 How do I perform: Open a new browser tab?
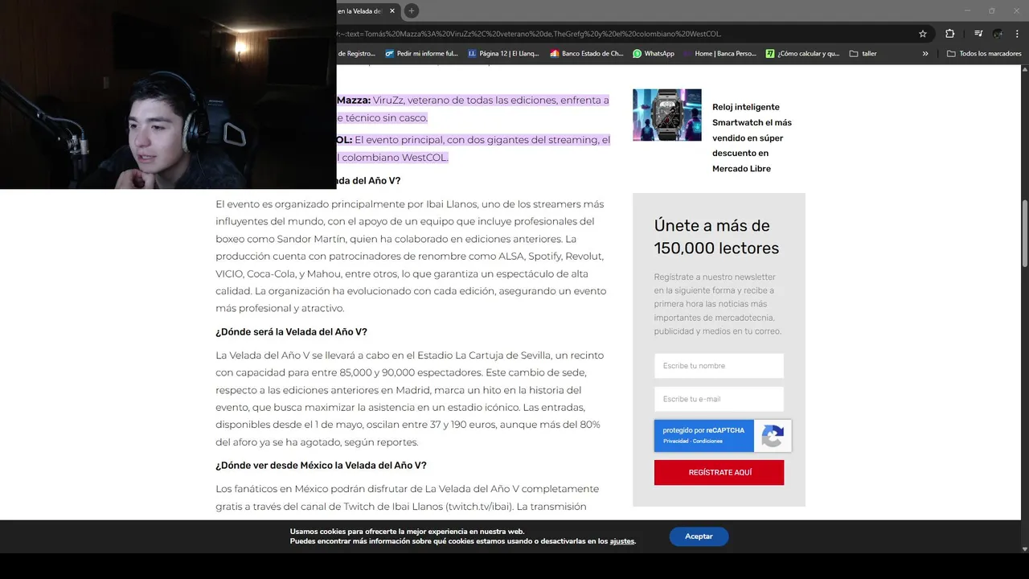click(x=412, y=10)
